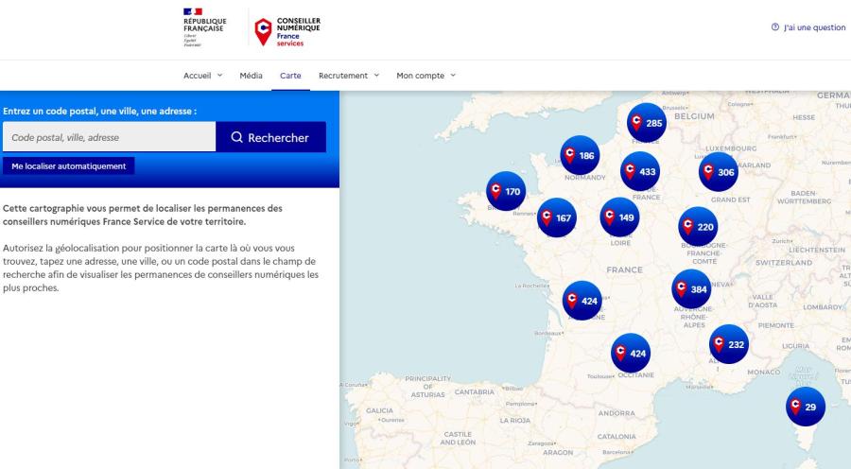Focus the postal code, city, address field
This screenshot has height=469, width=851.
coord(109,138)
